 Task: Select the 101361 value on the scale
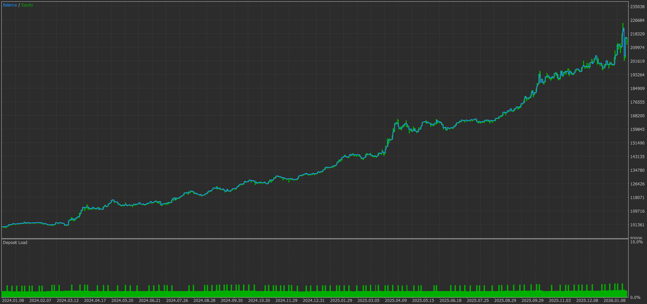pos(637,225)
